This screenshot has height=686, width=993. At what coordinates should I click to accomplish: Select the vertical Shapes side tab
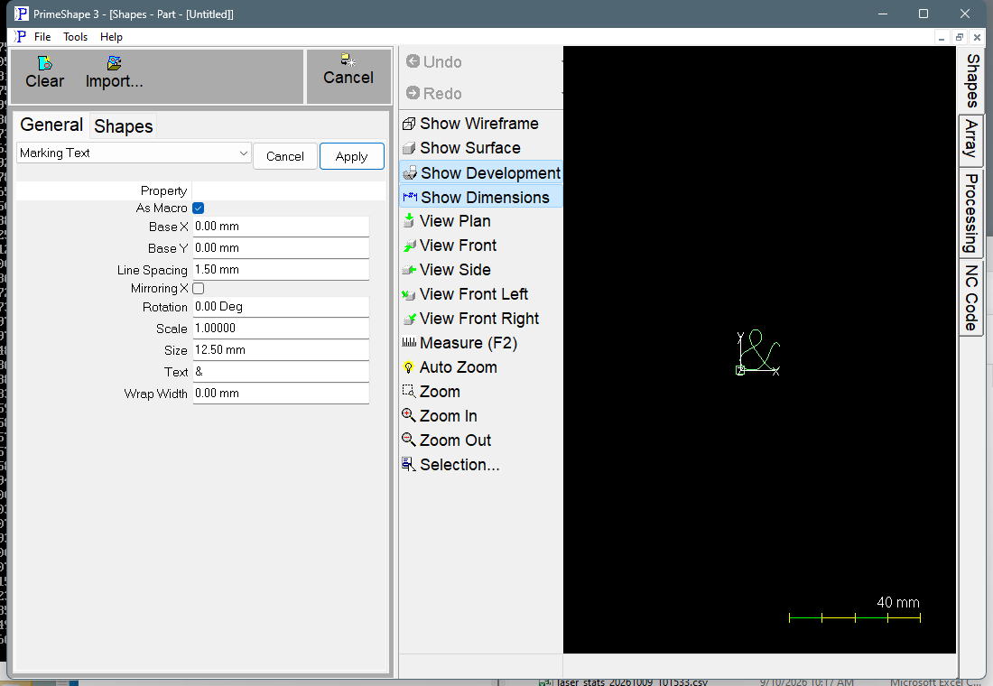point(972,81)
